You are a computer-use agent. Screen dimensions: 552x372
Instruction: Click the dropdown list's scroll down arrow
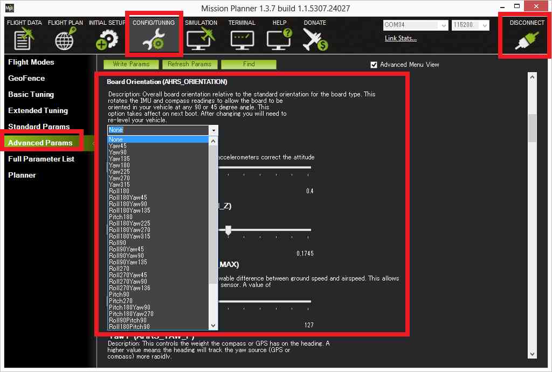[213, 325]
